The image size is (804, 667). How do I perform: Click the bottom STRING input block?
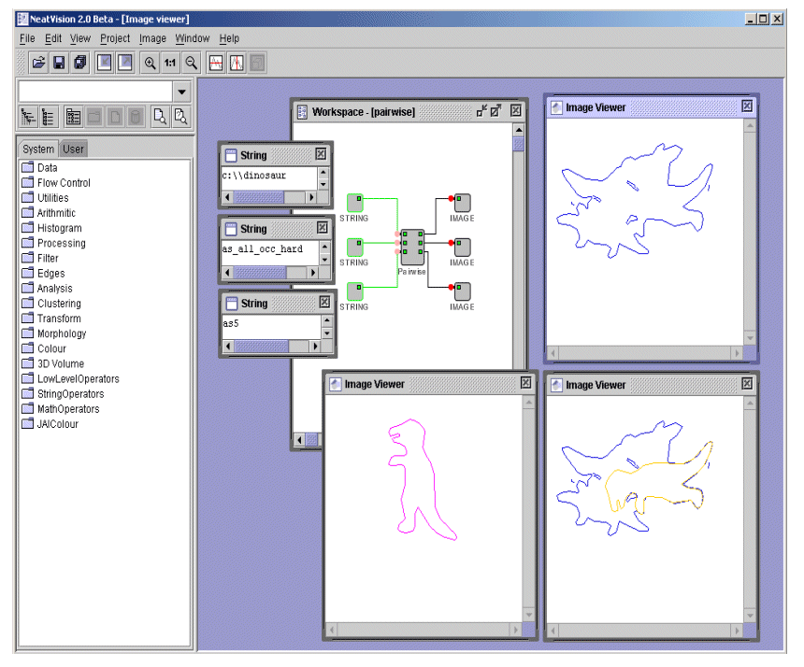point(355,291)
